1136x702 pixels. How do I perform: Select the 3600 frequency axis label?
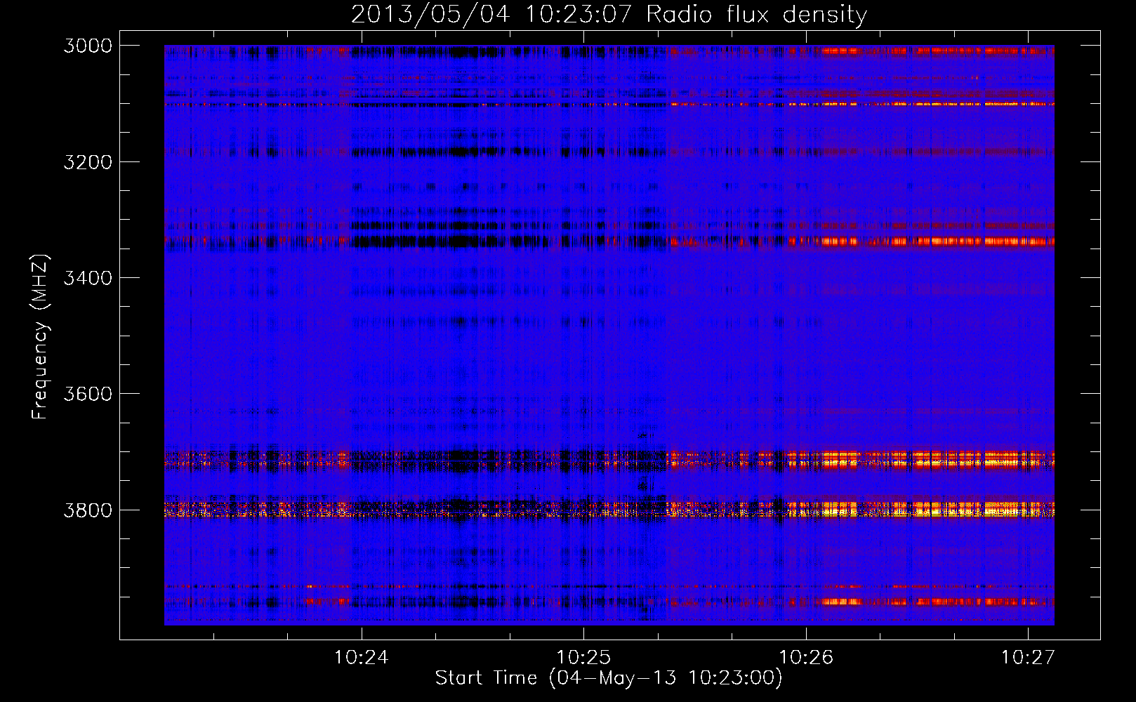(x=88, y=394)
